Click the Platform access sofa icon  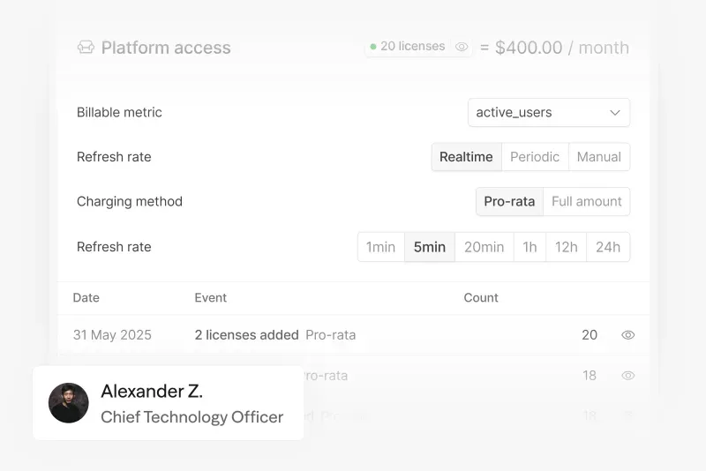pos(86,48)
